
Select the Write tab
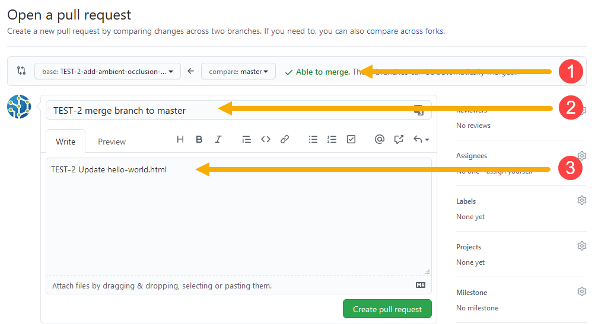tap(65, 142)
